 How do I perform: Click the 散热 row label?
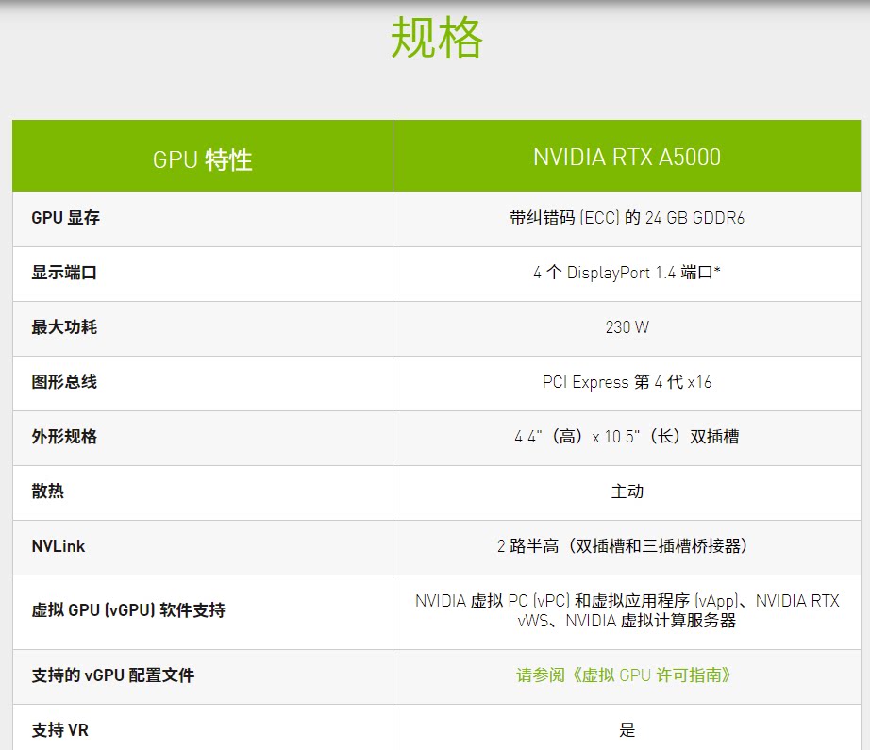pos(48,491)
